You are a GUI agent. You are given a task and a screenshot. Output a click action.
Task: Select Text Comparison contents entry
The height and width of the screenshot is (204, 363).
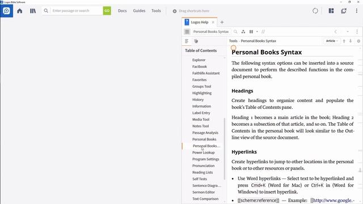(205, 199)
